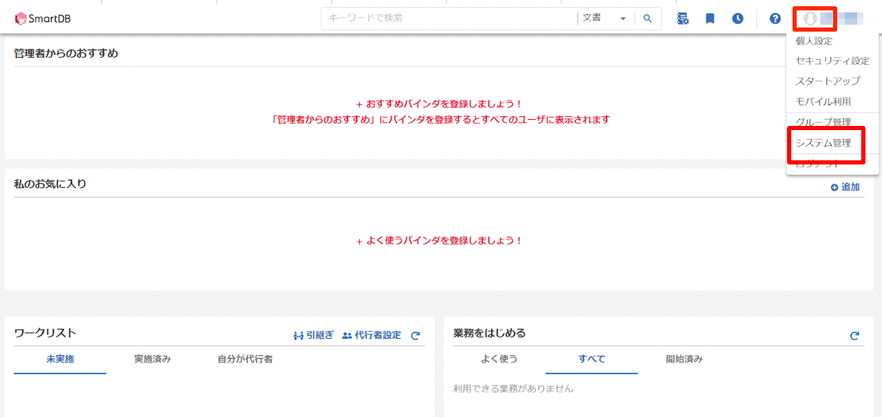Click the user avatar icon
Screen dimensions: 882x417
coord(810,19)
